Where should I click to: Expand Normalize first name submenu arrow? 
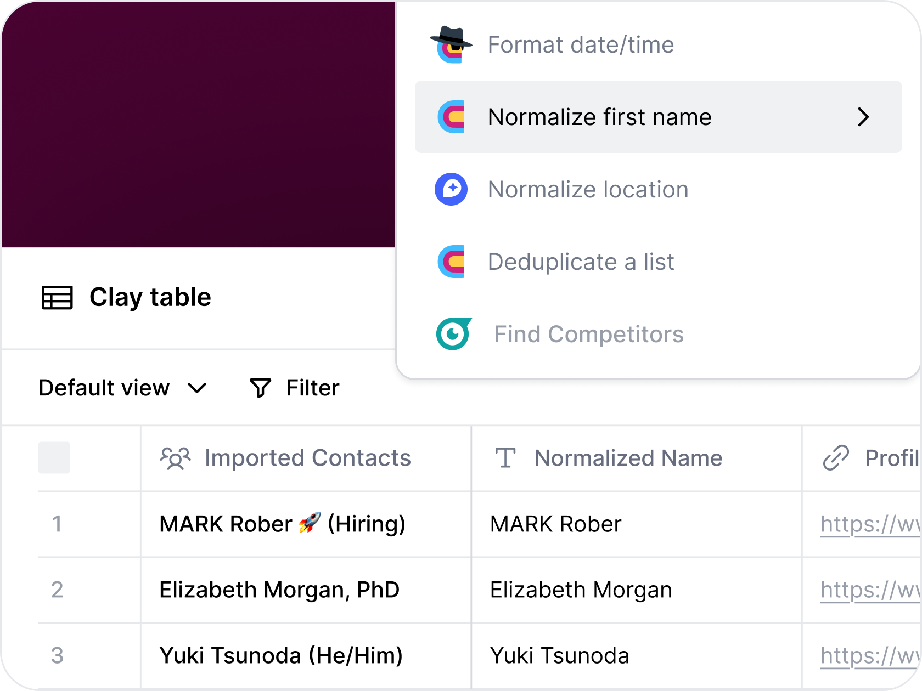click(863, 117)
